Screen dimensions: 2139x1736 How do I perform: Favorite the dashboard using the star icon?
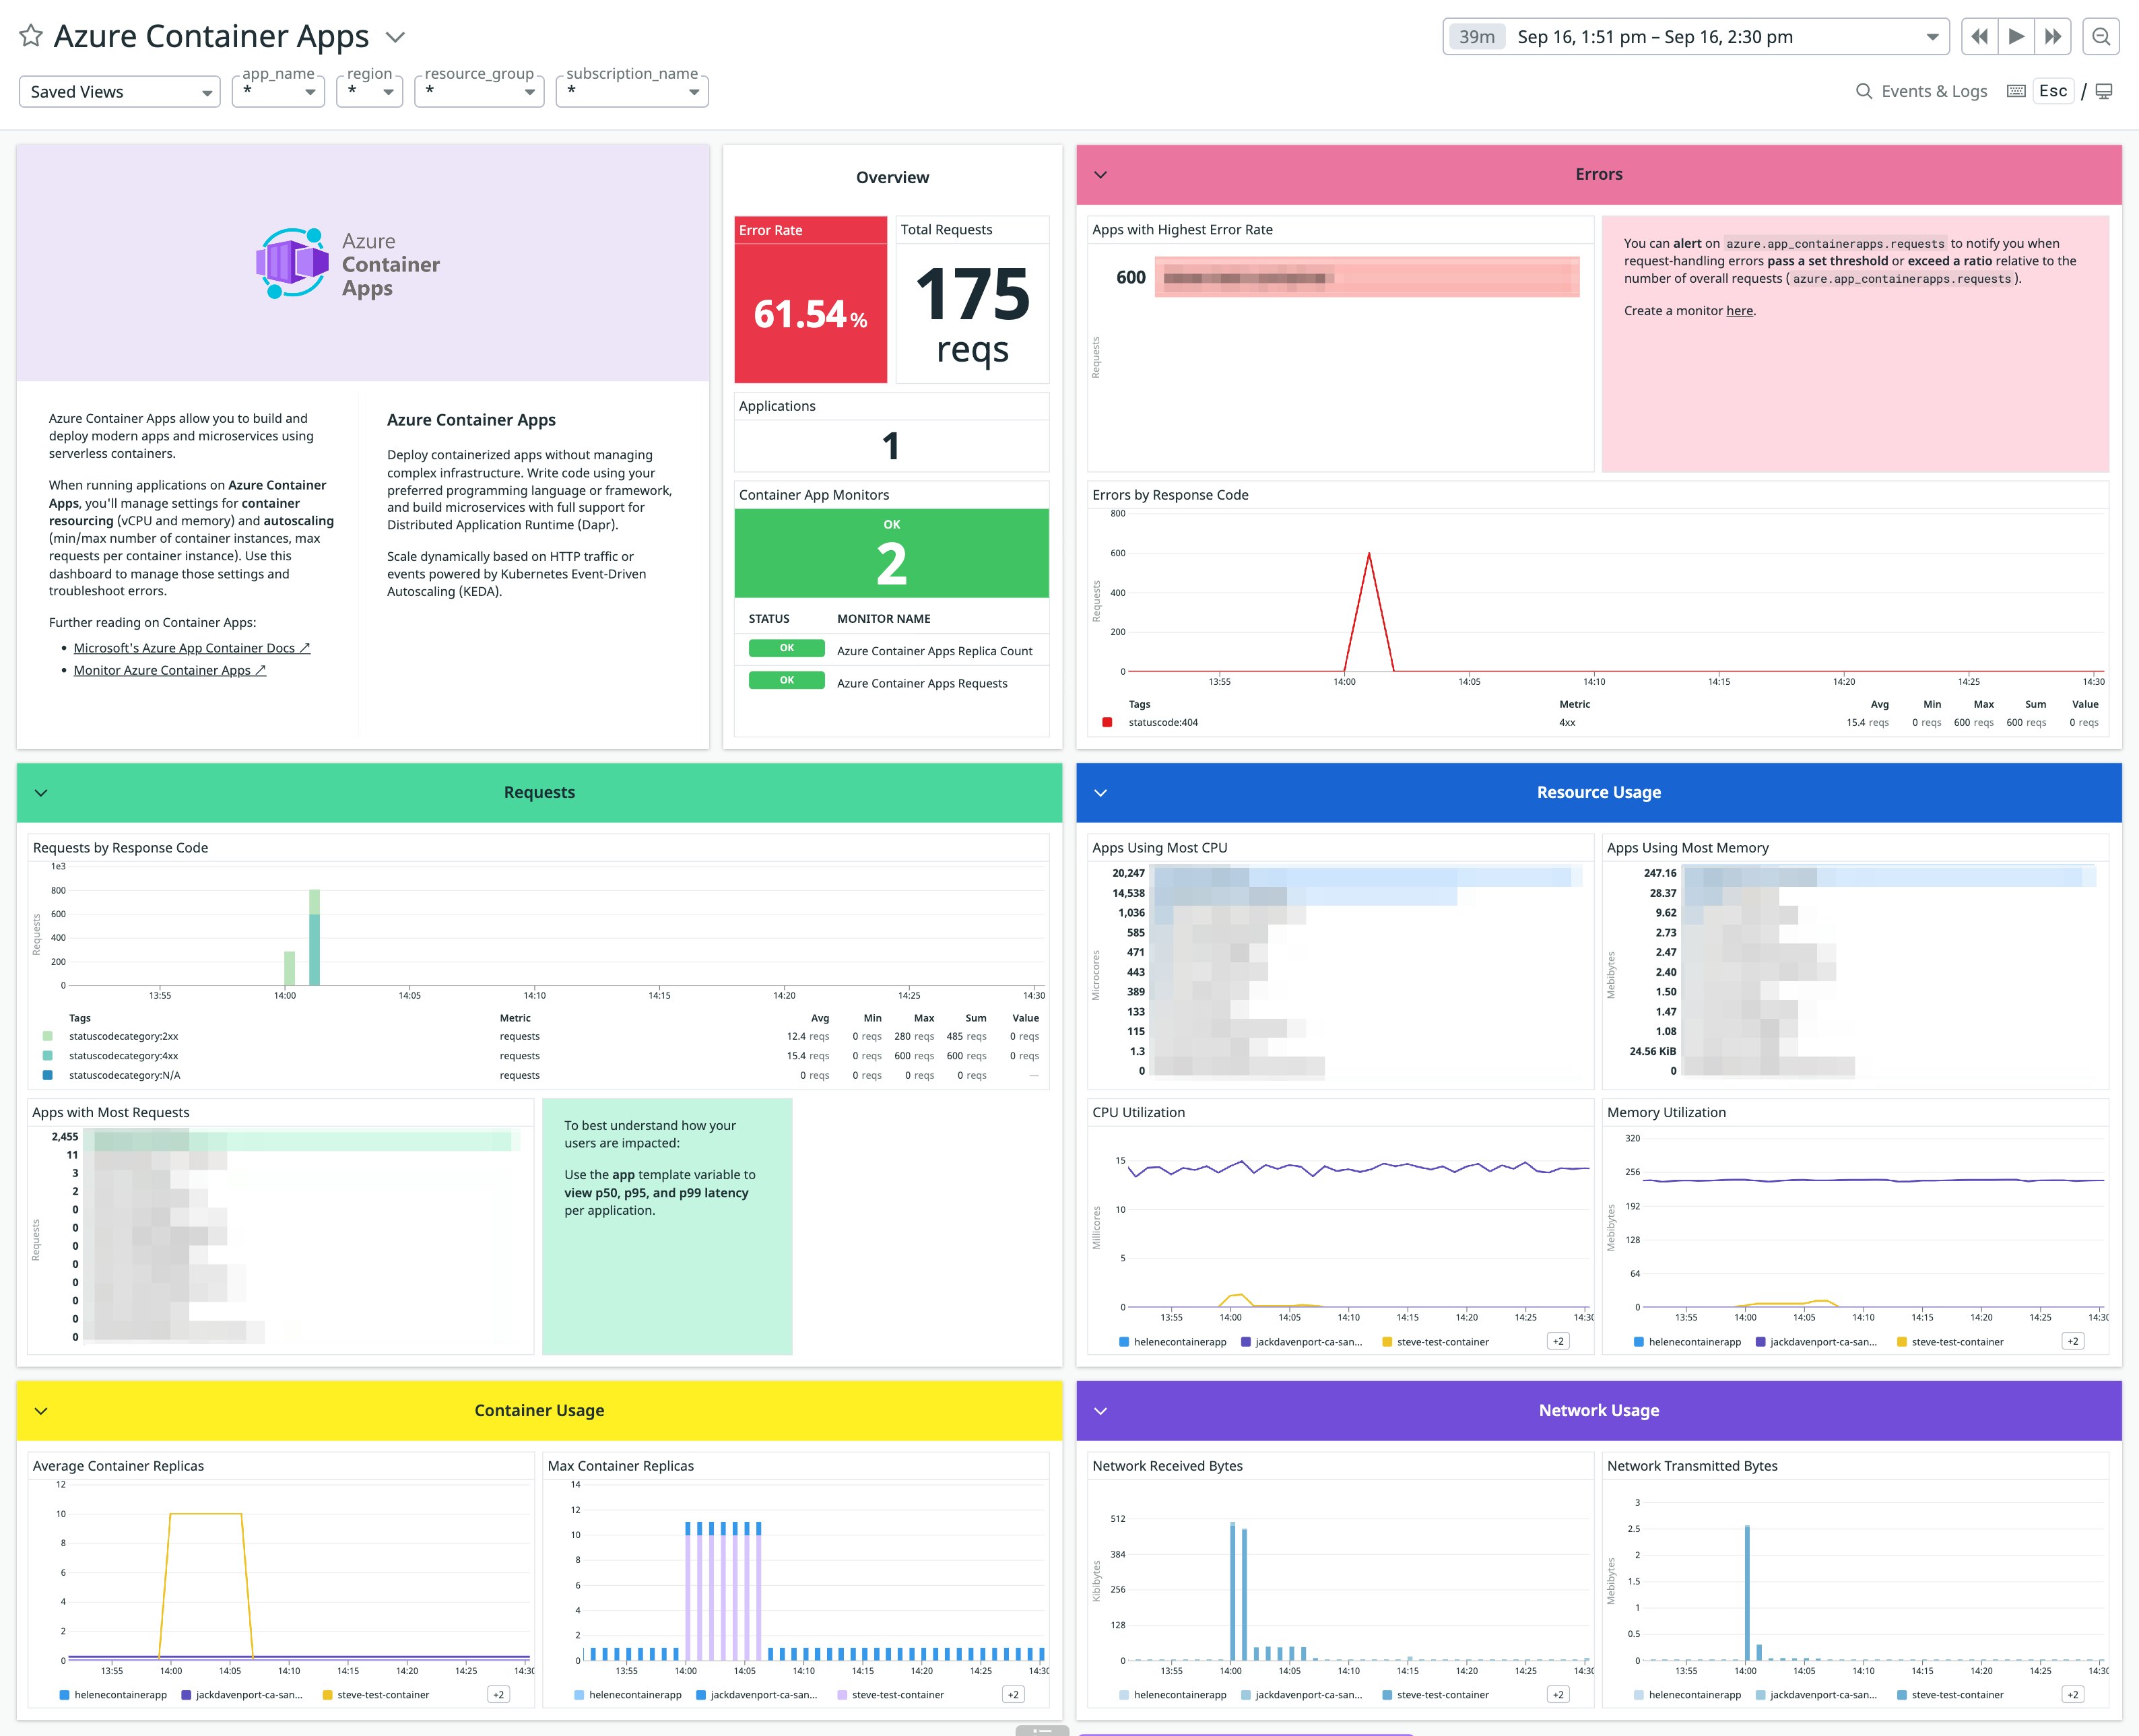31,36
